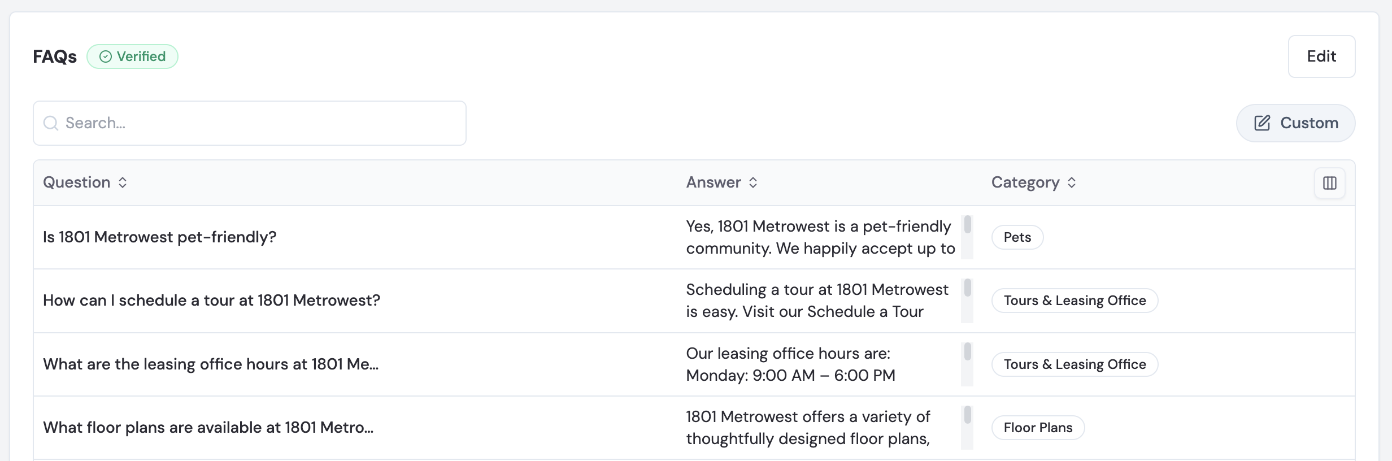Click Tours & Leasing Office tag in tour scheduling row
Image resolution: width=1392 pixels, height=461 pixels.
pyautogui.click(x=1075, y=301)
